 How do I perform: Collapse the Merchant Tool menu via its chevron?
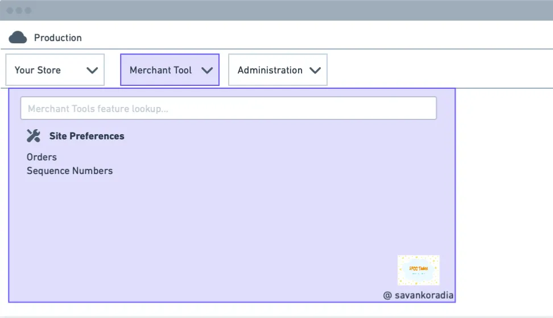(207, 70)
